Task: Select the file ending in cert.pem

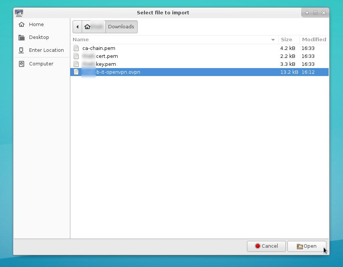Action: [107, 56]
